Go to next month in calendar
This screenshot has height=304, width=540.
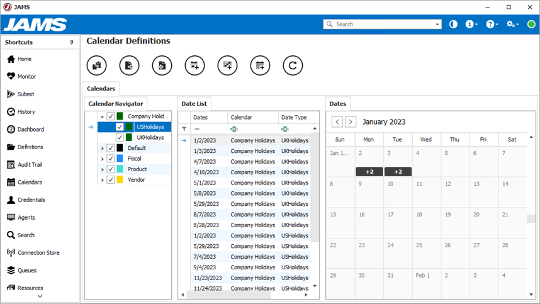(351, 122)
